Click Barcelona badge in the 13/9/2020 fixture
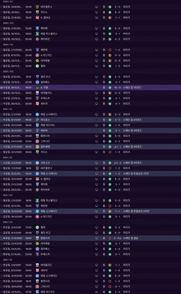Image resolution: width=181 pixels, height=294 pixels. 37,7
